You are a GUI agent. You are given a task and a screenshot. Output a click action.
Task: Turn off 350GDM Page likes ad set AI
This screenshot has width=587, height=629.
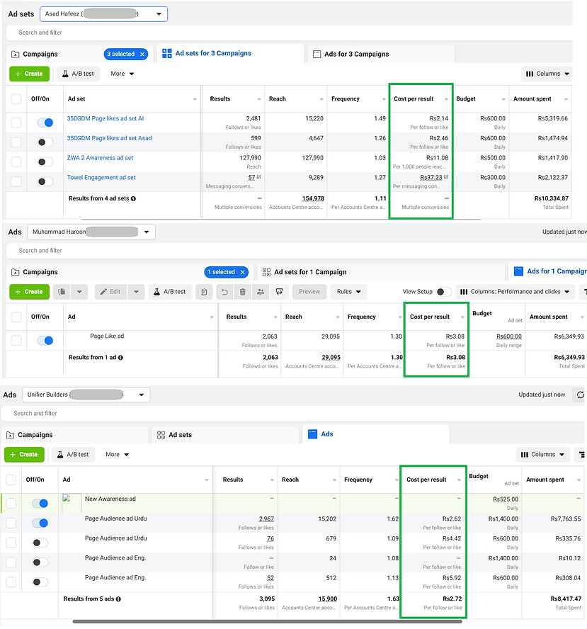click(45, 123)
